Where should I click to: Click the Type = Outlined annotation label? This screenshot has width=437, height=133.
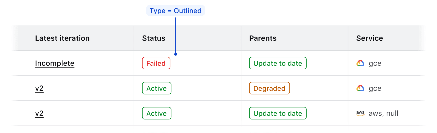pyautogui.click(x=175, y=11)
